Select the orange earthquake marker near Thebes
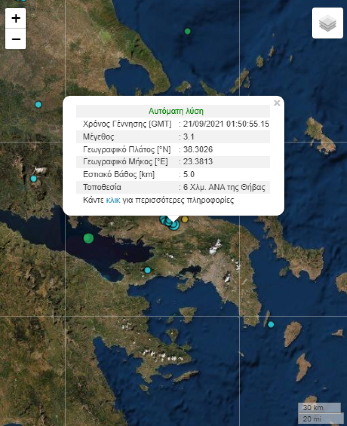Viewport: 347px width, 426px height. [x=184, y=220]
